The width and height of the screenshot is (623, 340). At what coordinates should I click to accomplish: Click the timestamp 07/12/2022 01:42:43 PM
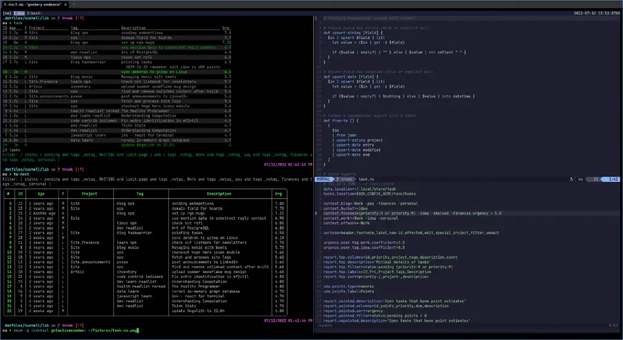pyautogui.click(x=288, y=164)
